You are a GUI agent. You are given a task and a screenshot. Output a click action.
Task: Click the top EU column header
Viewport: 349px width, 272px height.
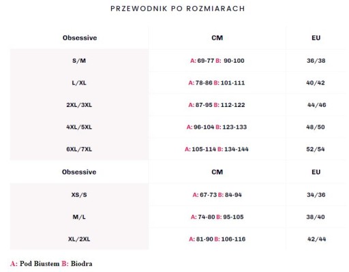point(316,37)
